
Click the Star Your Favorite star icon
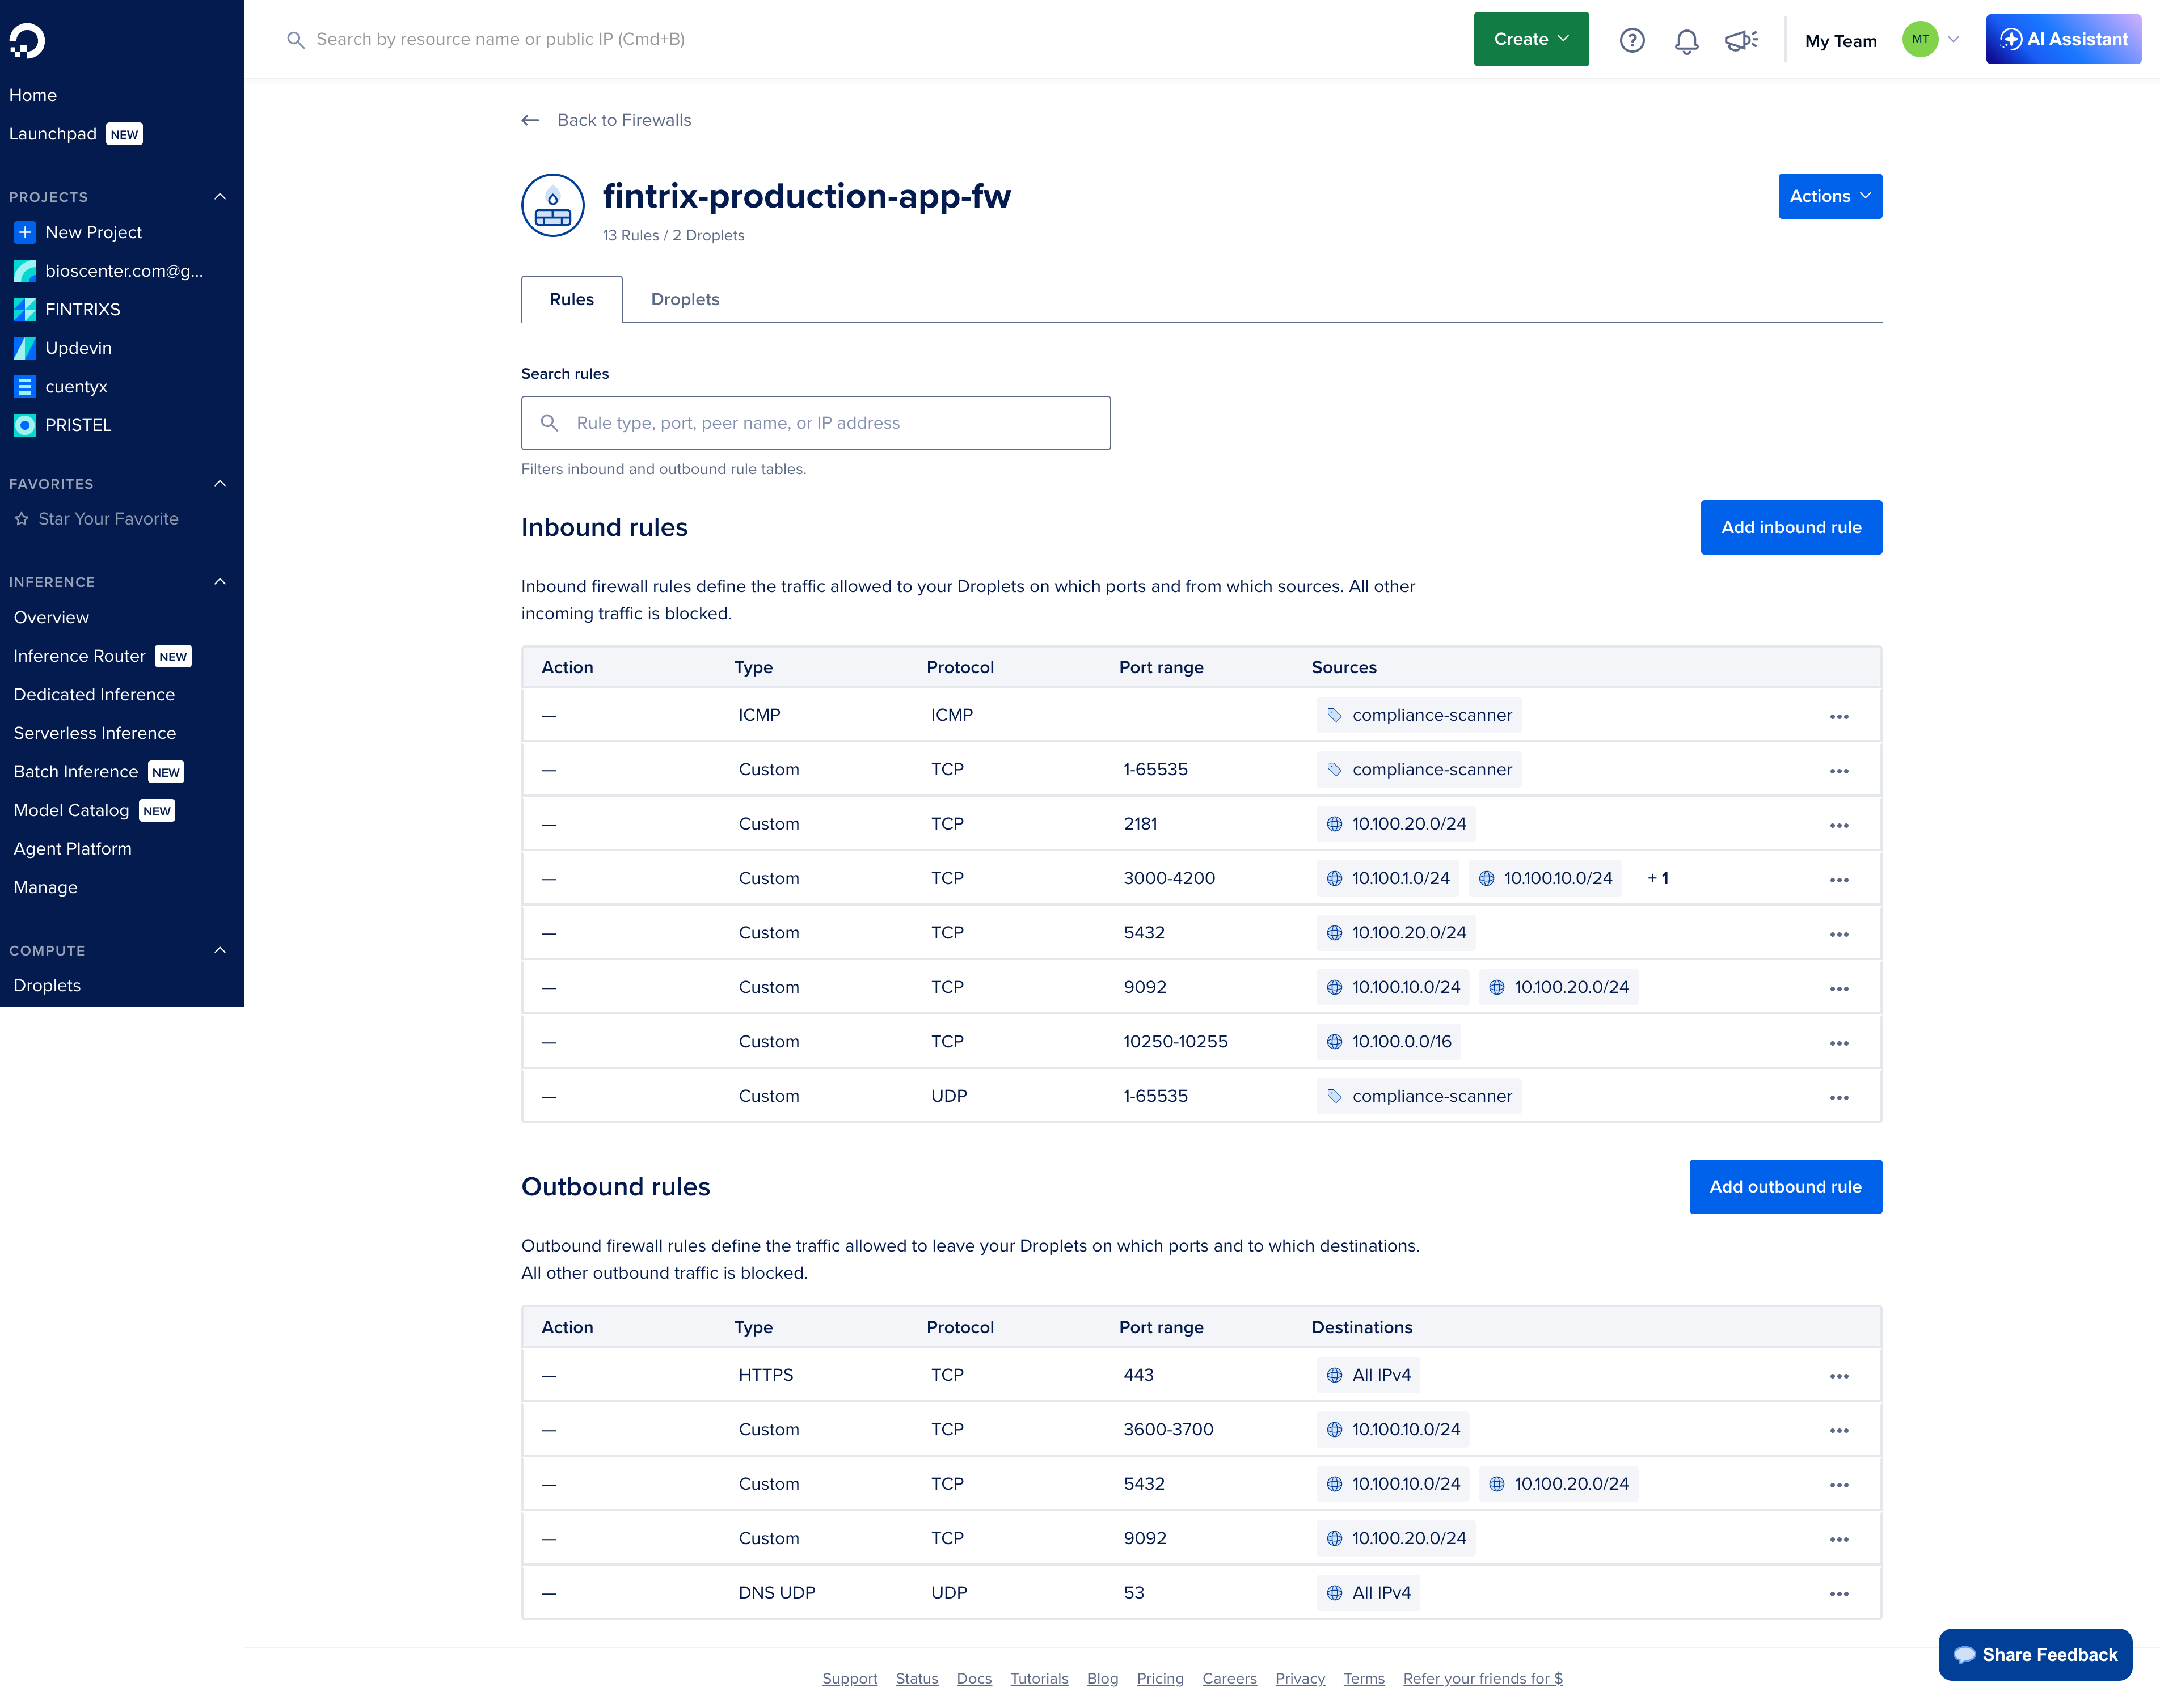point(21,519)
